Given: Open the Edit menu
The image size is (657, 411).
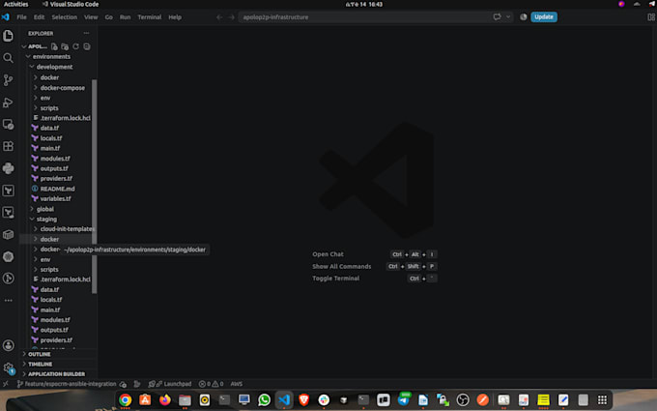Looking at the screenshot, I should (39, 17).
